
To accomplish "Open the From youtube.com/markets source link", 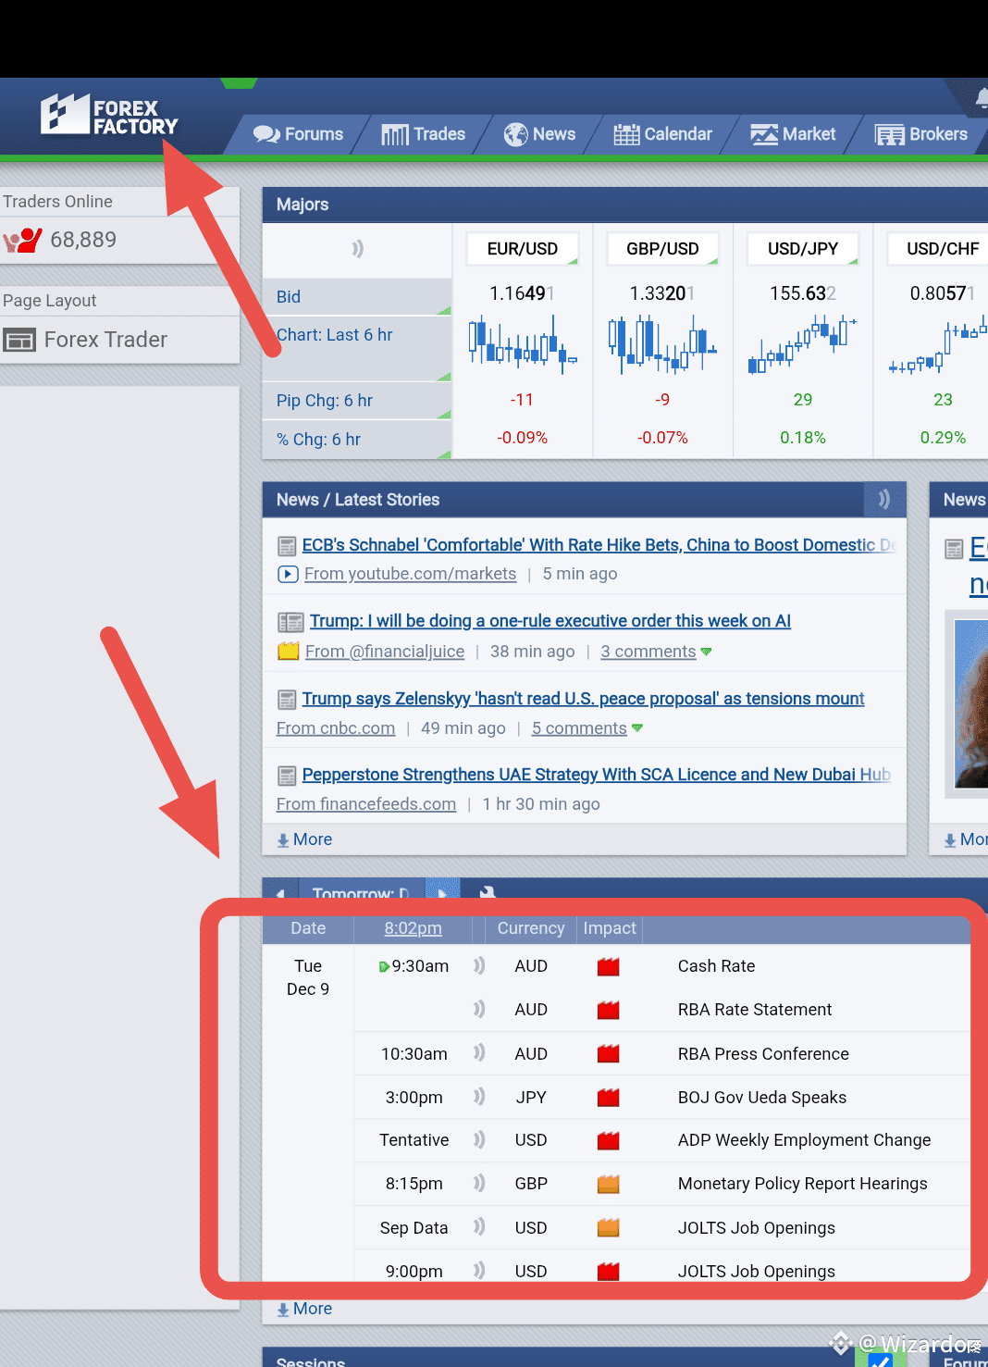I will [x=410, y=574].
